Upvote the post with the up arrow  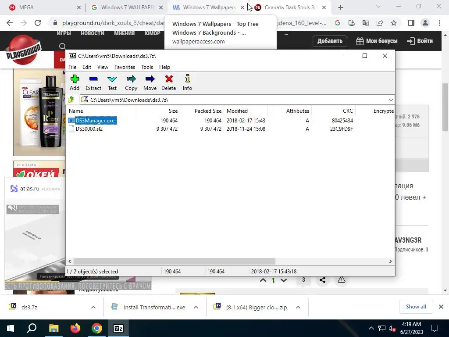263,280
